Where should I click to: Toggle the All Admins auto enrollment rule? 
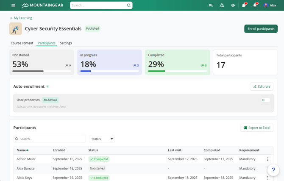[265, 100]
